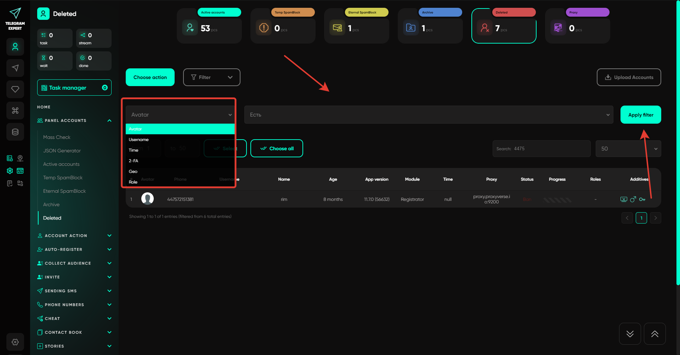Open settings gear at bottom left
The height and width of the screenshot is (355, 680).
15,342
